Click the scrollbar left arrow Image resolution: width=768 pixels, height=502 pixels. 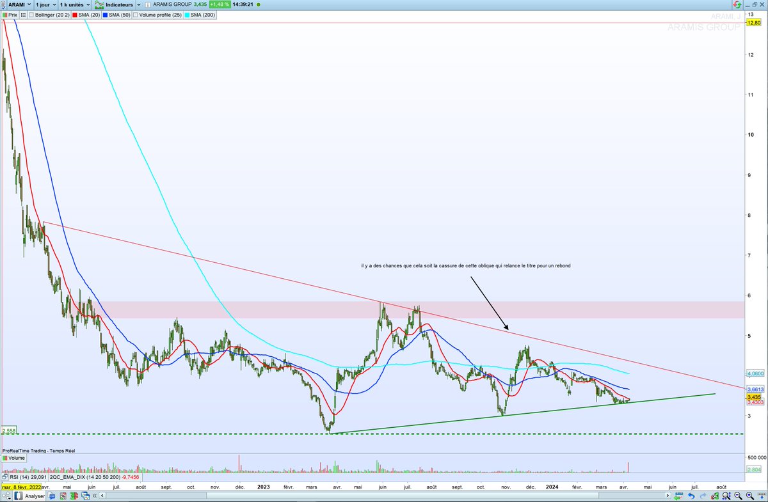tap(102, 496)
